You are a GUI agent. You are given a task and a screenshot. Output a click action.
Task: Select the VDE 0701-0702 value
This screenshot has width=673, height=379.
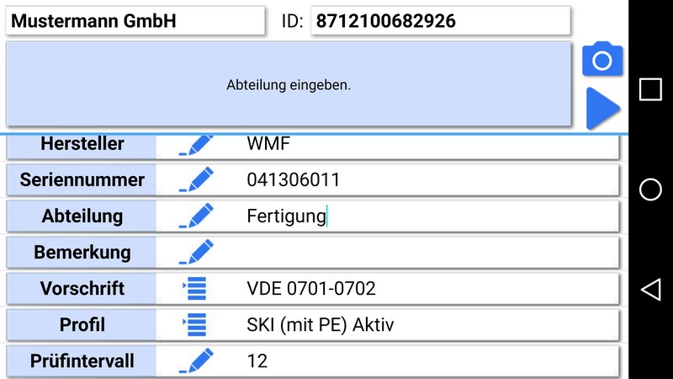(x=311, y=288)
